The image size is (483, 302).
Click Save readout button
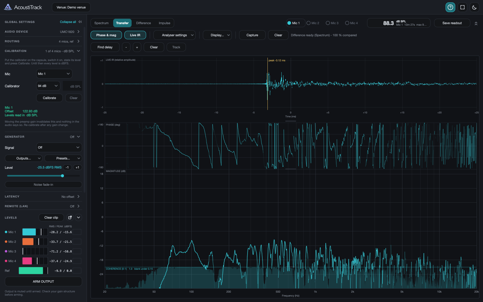(x=452, y=23)
